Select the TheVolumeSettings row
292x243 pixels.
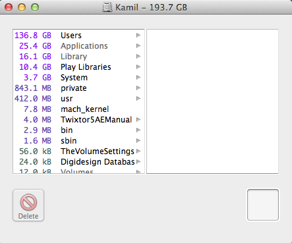pos(78,151)
